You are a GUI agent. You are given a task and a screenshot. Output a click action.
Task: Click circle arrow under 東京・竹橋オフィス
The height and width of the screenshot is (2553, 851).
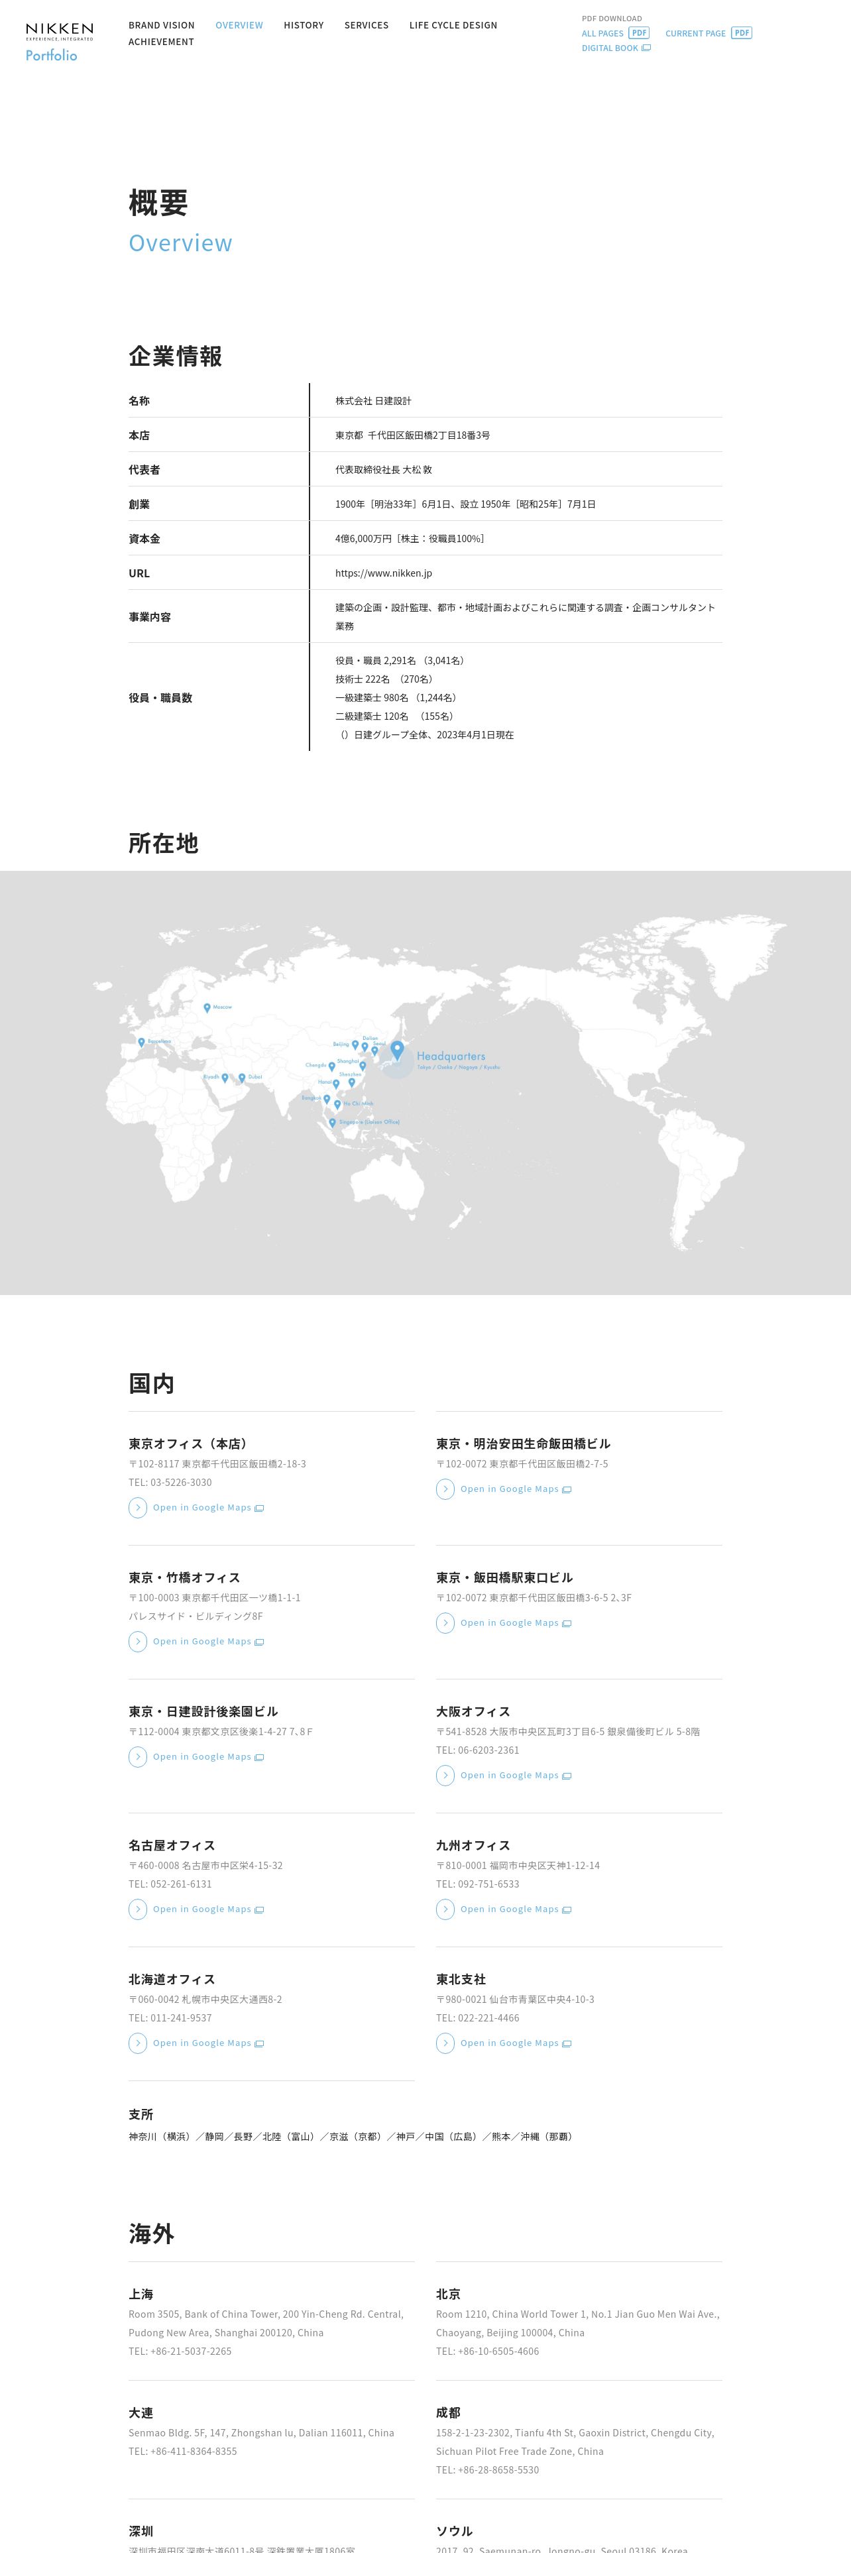[x=138, y=1641]
